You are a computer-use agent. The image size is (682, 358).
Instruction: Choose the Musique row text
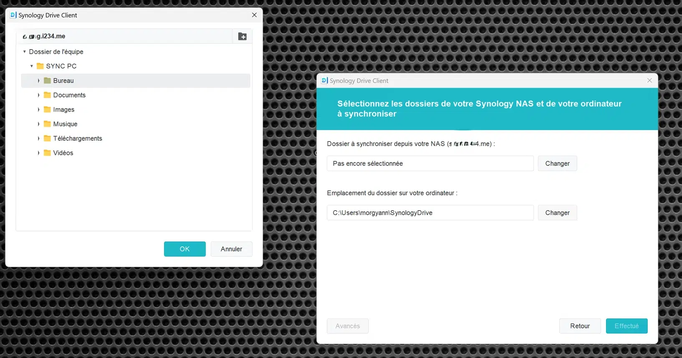(65, 124)
